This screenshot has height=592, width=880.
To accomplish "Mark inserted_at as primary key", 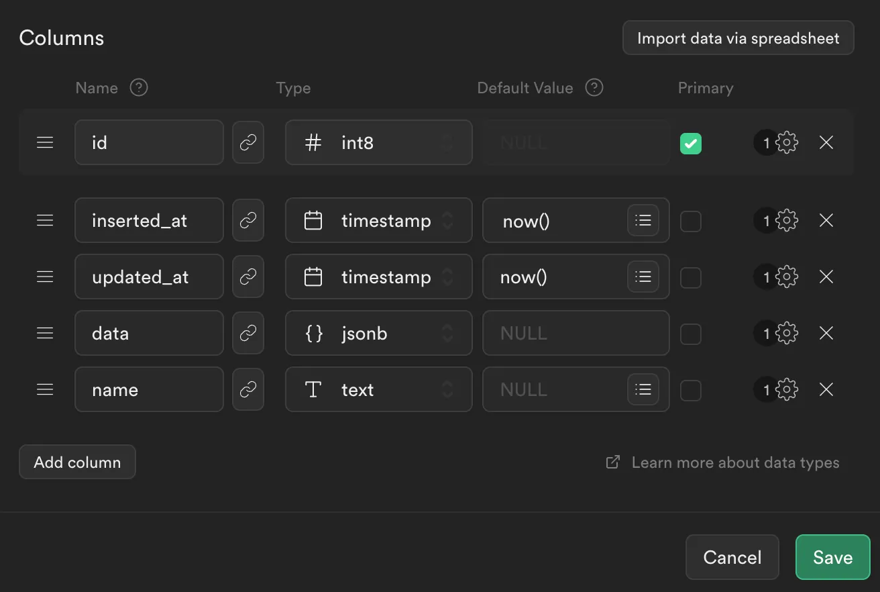I will pos(691,221).
